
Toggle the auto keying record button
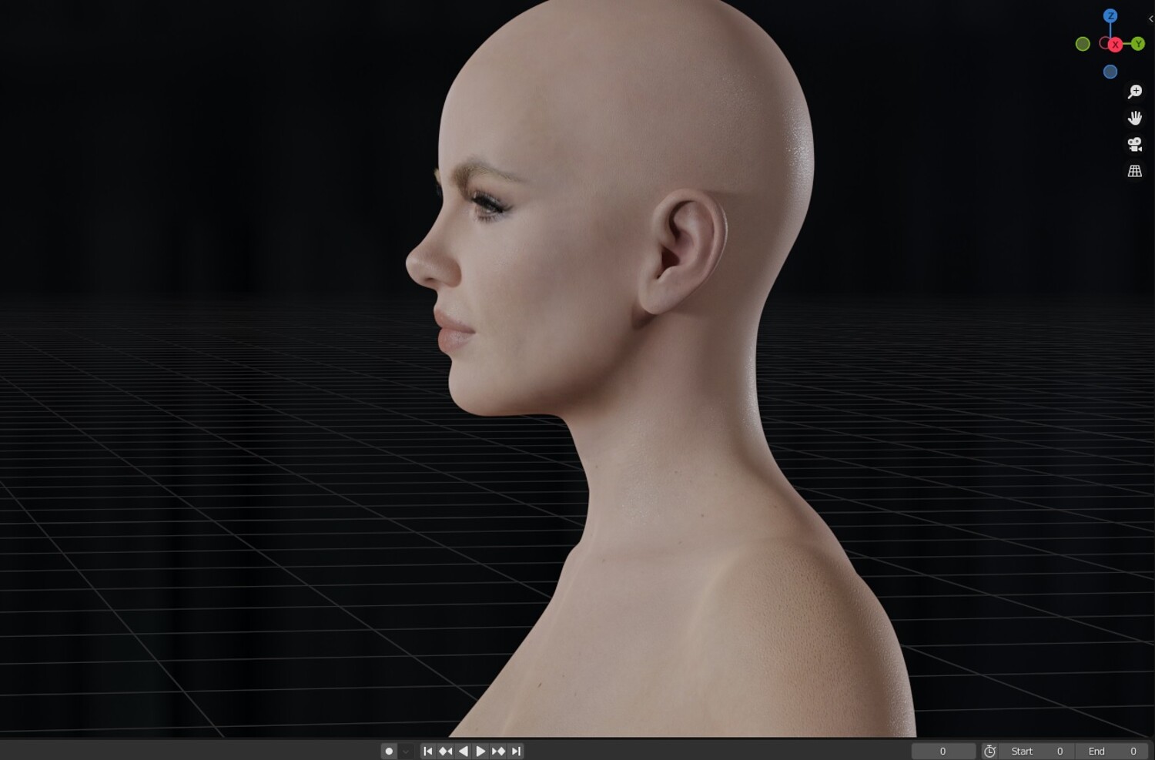tap(389, 751)
